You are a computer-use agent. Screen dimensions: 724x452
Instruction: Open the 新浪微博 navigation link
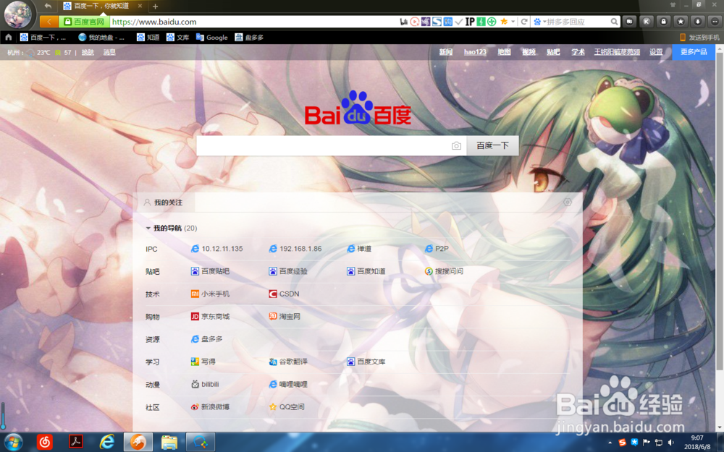tap(210, 406)
